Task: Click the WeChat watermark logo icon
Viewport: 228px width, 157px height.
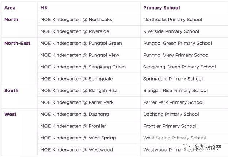Action: click(x=186, y=147)
